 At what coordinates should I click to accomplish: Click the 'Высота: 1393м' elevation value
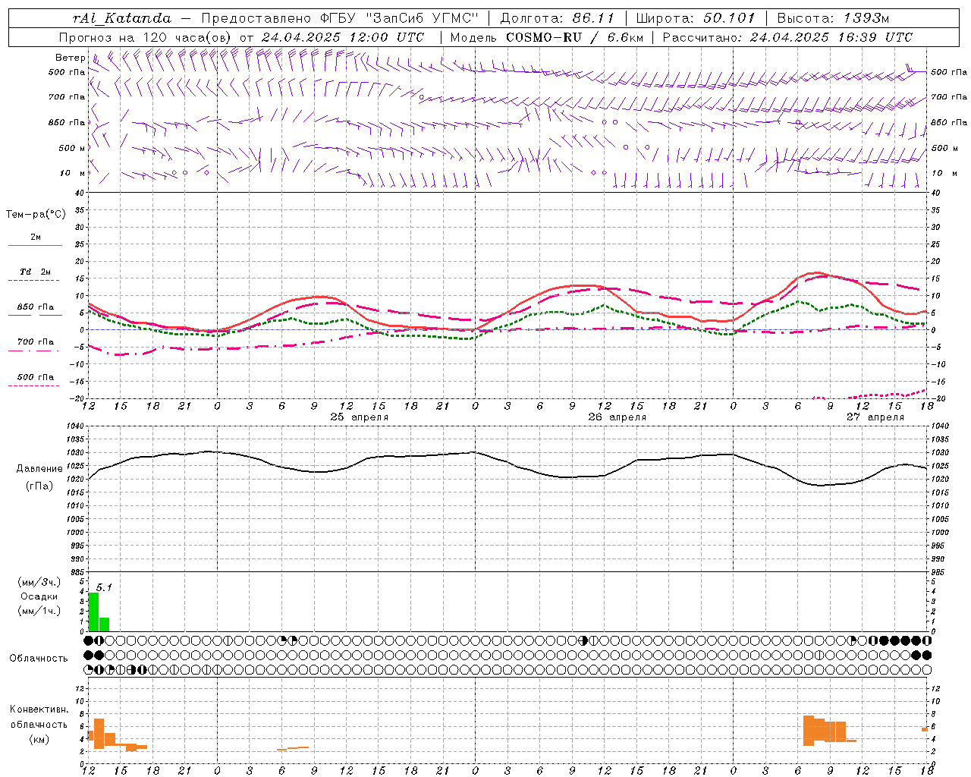point(833,18)
